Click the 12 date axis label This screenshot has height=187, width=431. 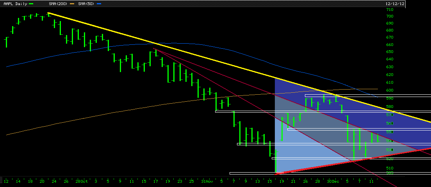(x=6, y=181)
